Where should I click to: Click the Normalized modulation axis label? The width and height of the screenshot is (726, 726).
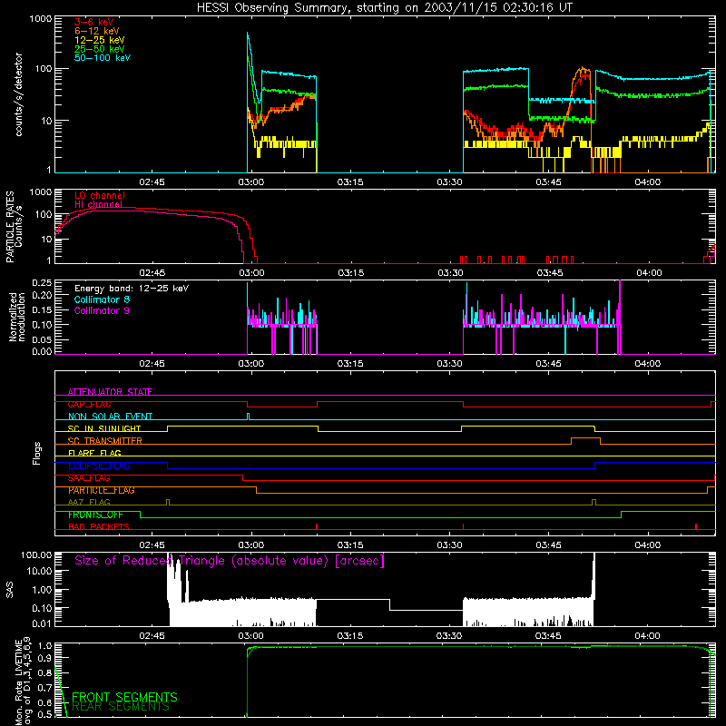pyautogui.click(x=16, y=317)
